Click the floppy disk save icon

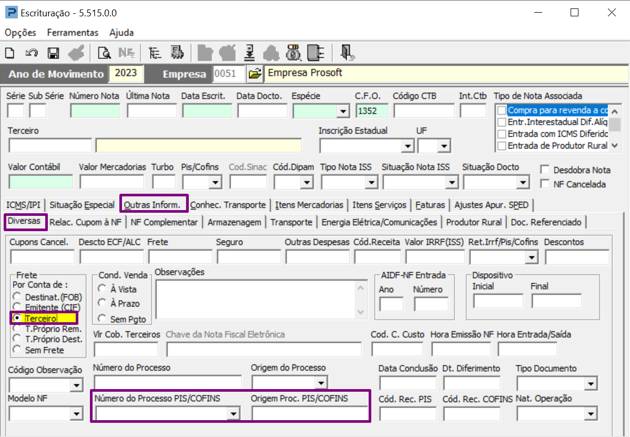(53, 53)
